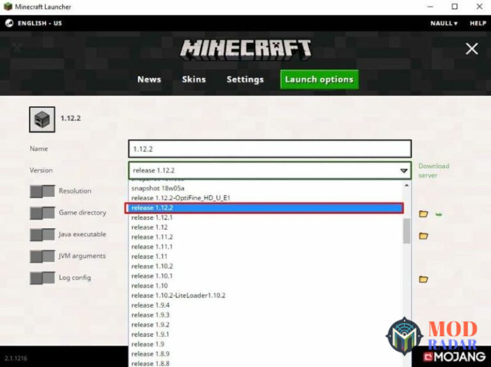Choose release 1.12.2-OptiFine_HD_U_E1

click(266, 198)
